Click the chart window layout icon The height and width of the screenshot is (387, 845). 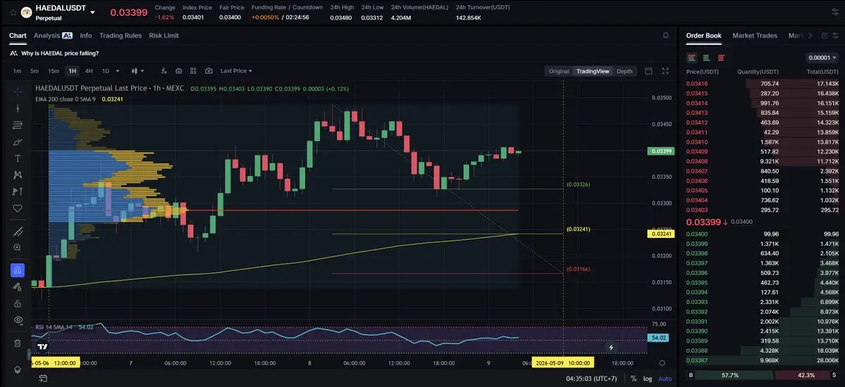[x=648, y=71]
